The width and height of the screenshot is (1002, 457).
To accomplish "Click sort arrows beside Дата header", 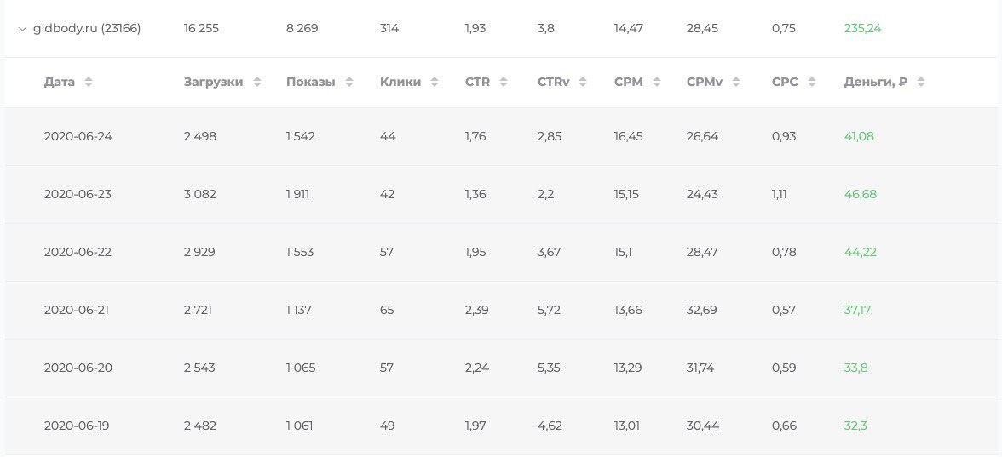I will pos(89,83).
